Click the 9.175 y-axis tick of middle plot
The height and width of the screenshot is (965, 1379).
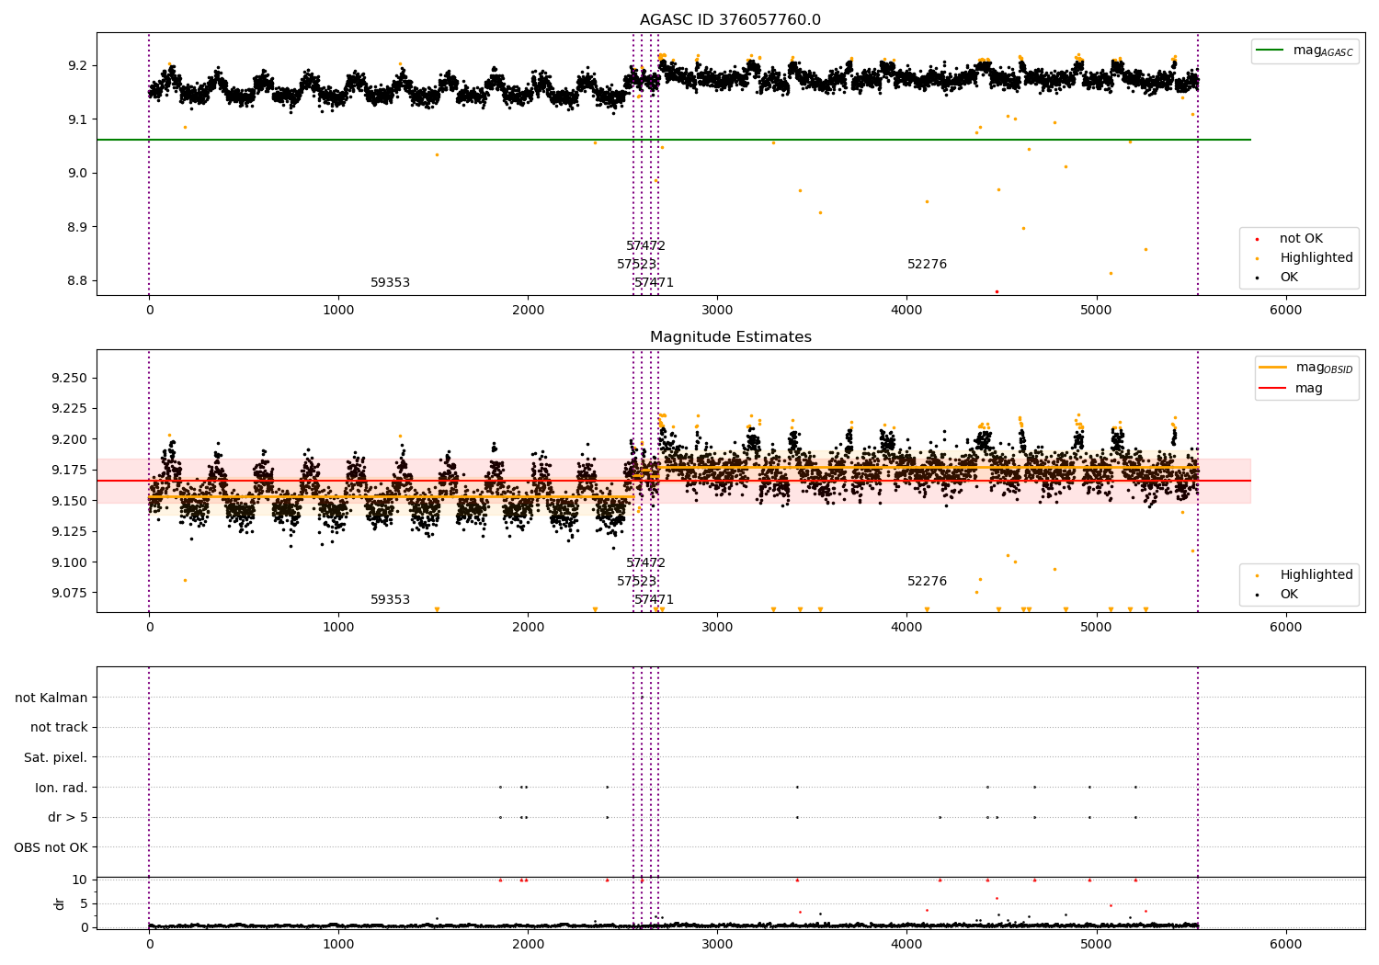70,471
